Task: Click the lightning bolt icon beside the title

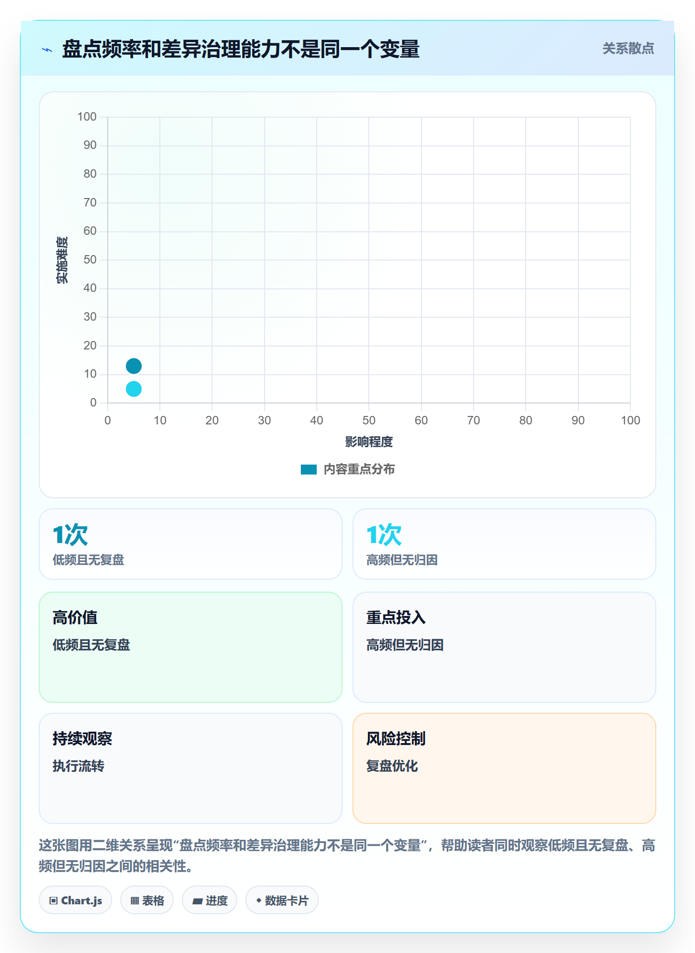Action: [47, 50]
